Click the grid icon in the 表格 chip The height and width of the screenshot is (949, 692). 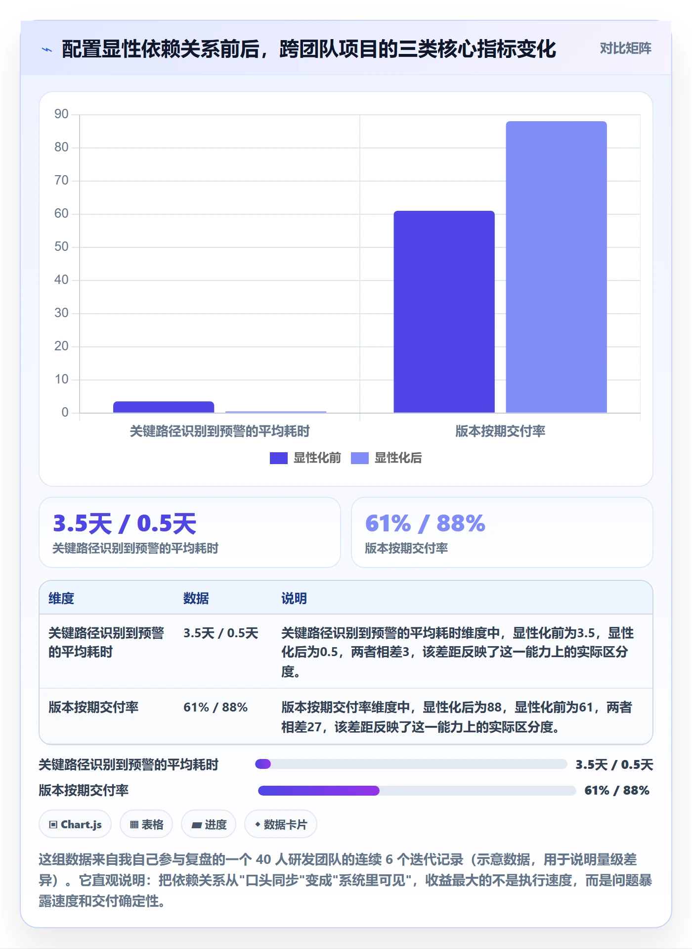(134, 824)
